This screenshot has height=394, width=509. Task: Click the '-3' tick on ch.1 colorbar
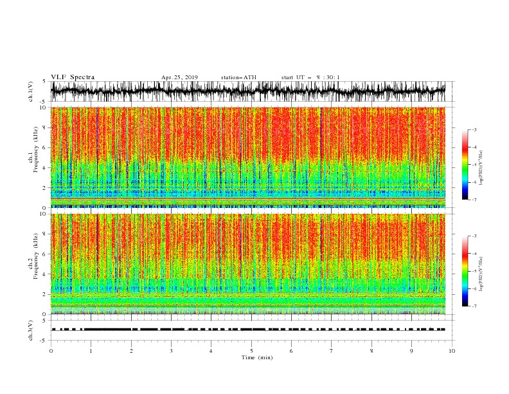coord(474,129)
